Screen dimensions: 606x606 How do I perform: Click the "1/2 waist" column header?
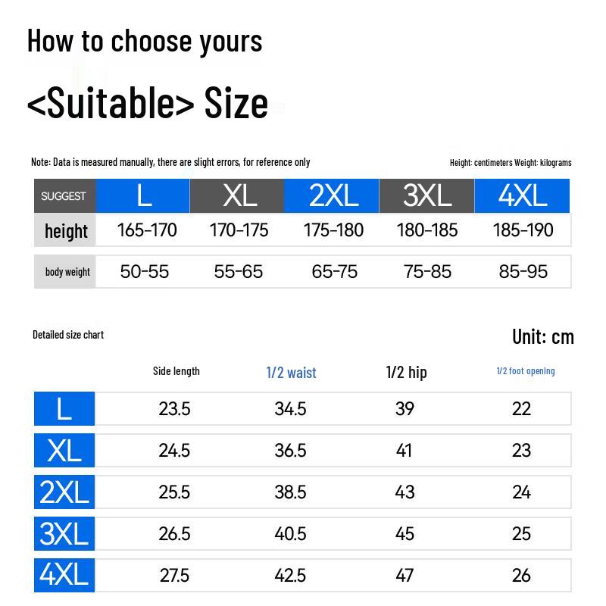point(291,373)
